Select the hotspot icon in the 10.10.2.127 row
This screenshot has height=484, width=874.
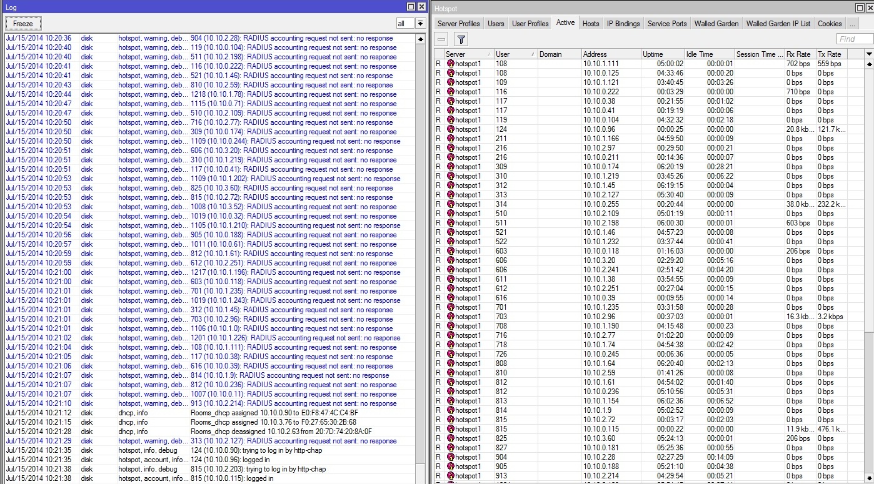pyautogui.click(x=451, y=195)
